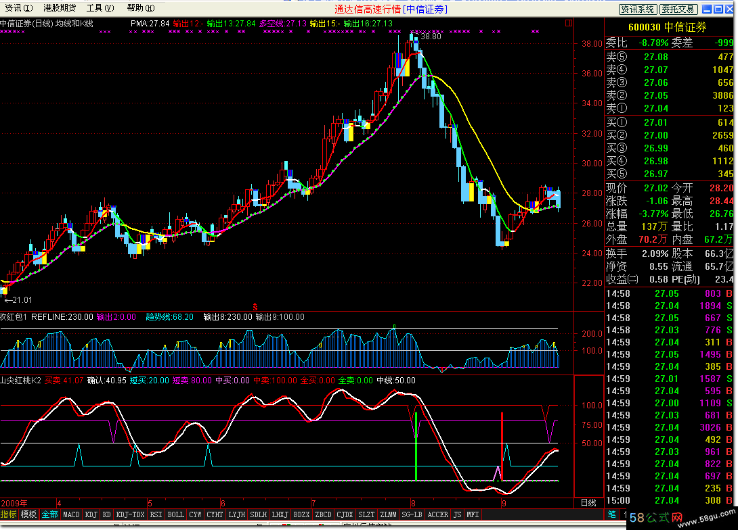Click the month 6 marker on time axis
The width and height of the screenshot is (738, 530).
(x=223, y=503)
